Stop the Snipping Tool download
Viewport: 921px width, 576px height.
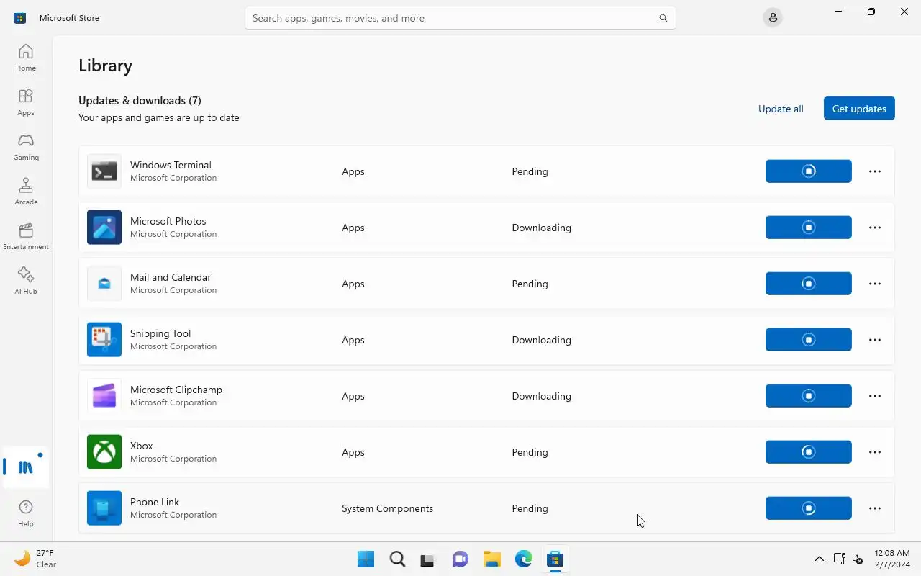[809, 340]
